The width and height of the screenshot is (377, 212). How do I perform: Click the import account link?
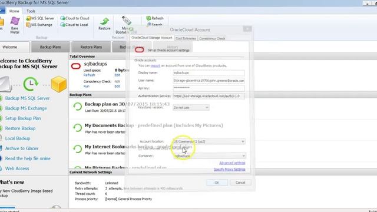pos(156,65)
